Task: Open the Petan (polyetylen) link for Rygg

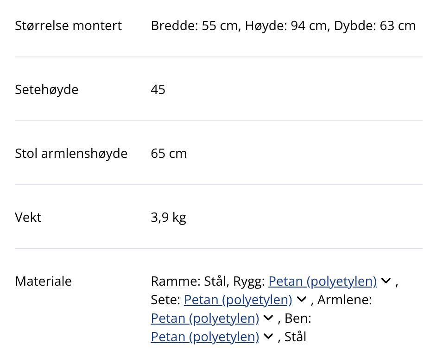Action: tap(322, 281)
